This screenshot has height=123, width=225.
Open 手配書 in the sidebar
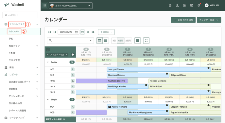(x=12, y=53)
